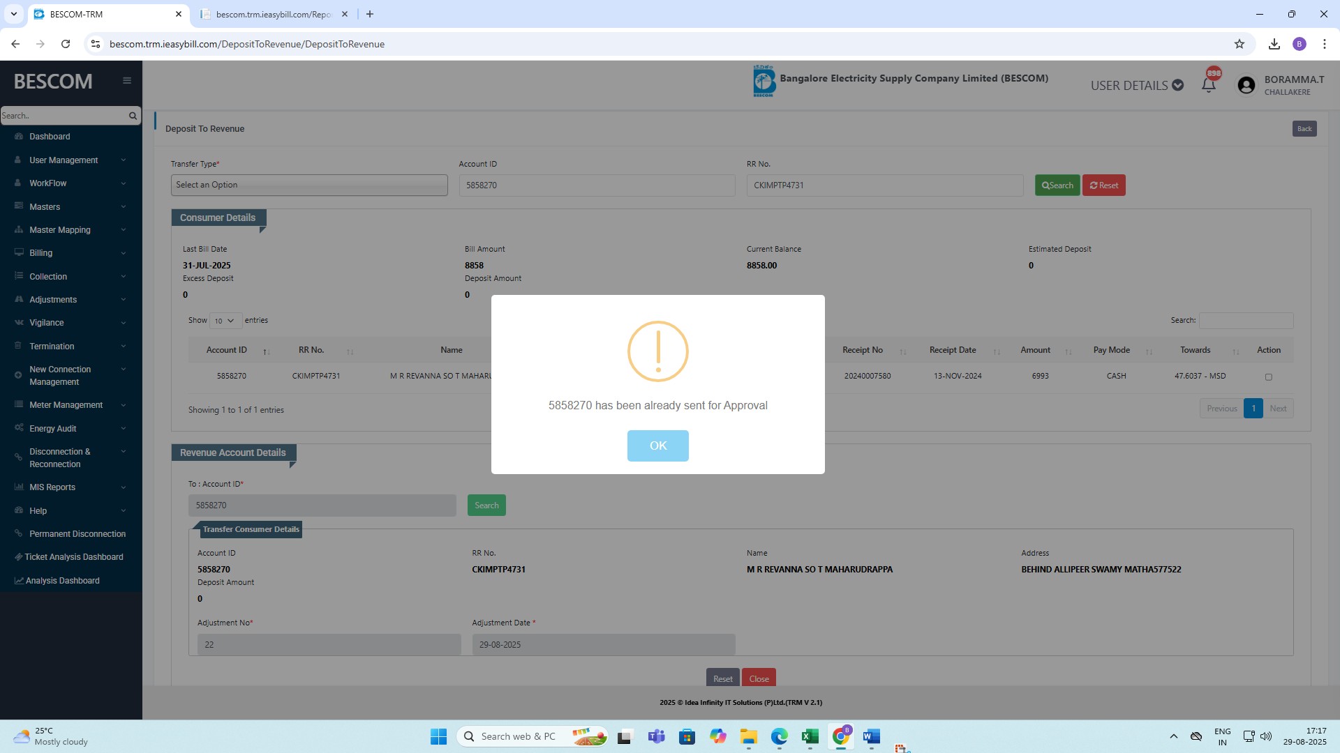Change the show entries count dropdown
This screenshot has width=1340, height=753.
pyautogui.click(x=225, y=321)
